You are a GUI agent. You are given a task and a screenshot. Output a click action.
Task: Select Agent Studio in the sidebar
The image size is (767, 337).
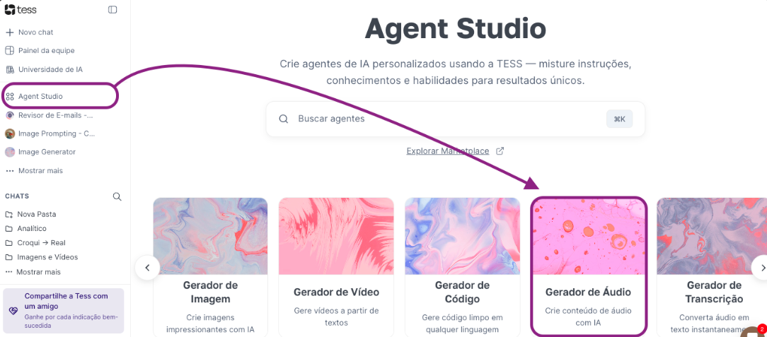tap(34, 97)
